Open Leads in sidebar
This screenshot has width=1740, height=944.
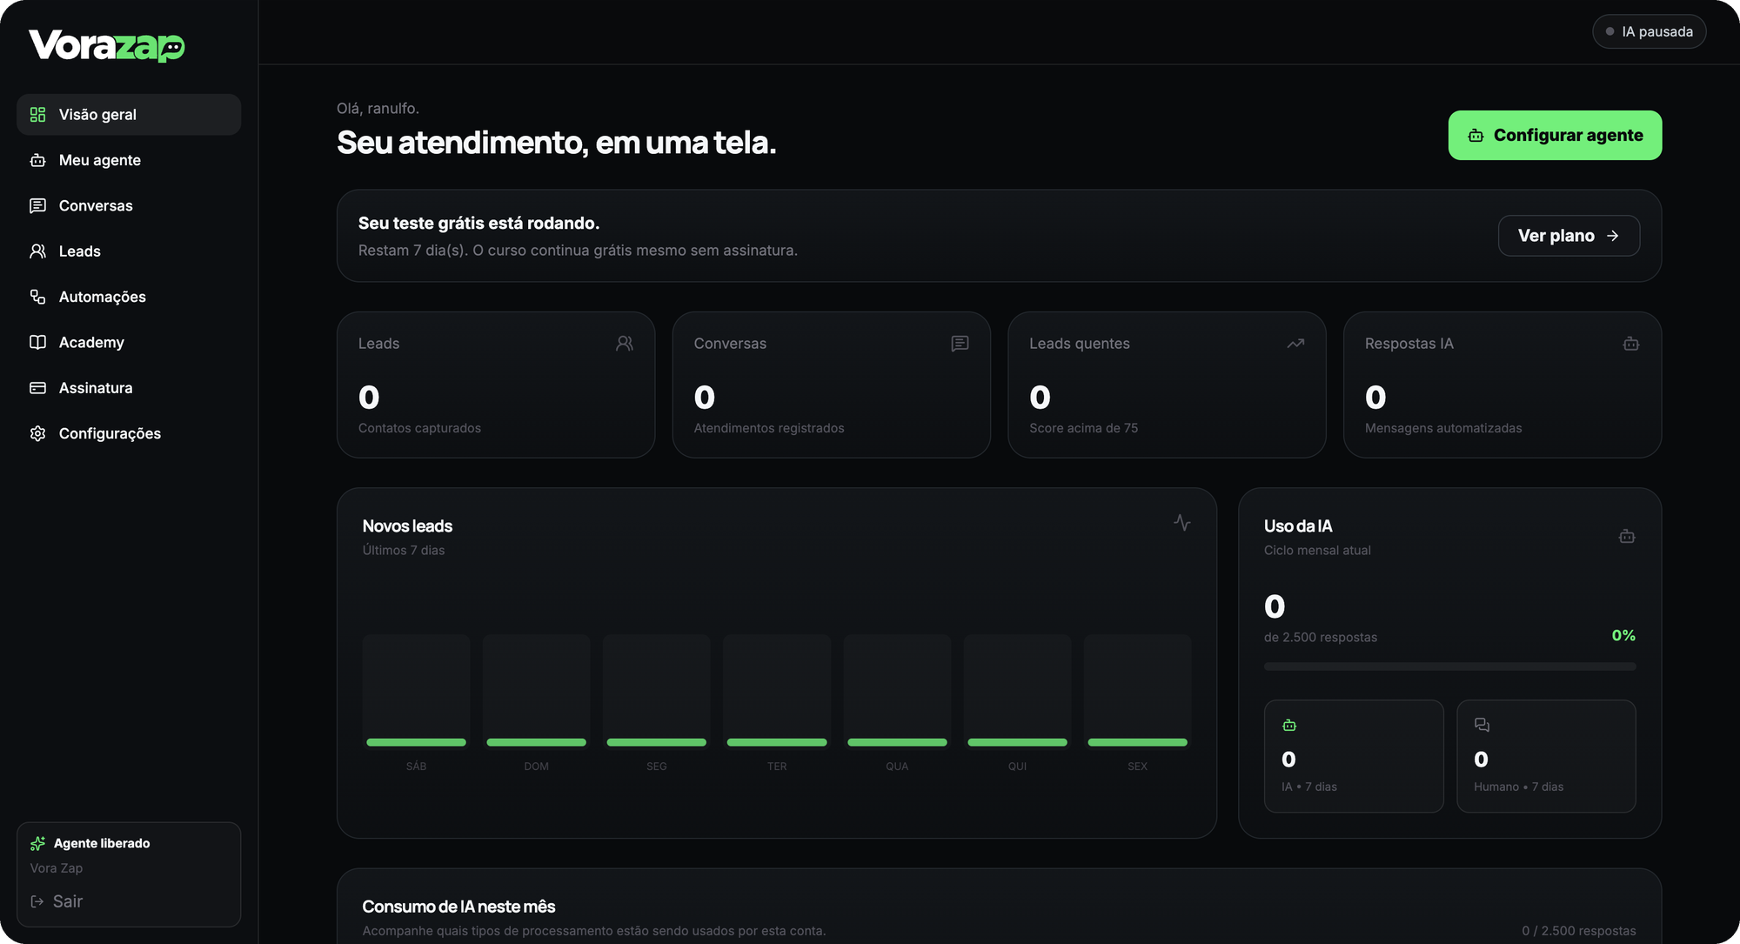pos(129,251)
